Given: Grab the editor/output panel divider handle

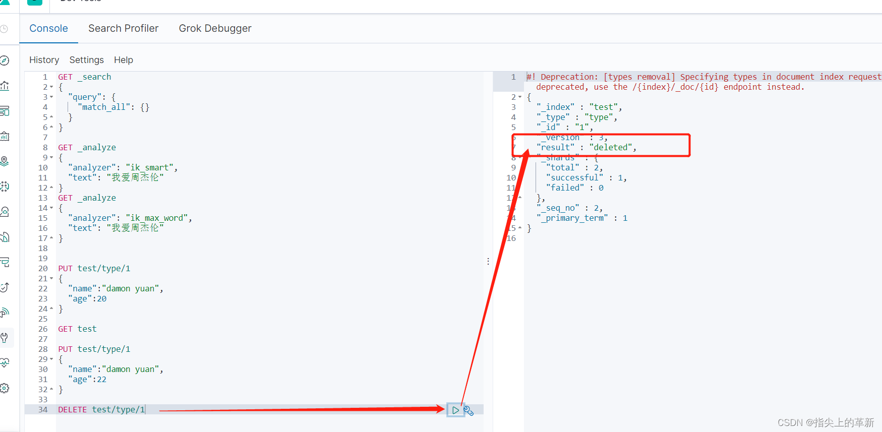Looking at the screenshot, I should point(488,261).
